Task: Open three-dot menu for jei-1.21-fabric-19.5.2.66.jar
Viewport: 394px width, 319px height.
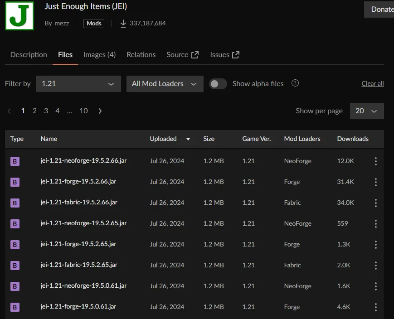Action: [x=375, y=203]
